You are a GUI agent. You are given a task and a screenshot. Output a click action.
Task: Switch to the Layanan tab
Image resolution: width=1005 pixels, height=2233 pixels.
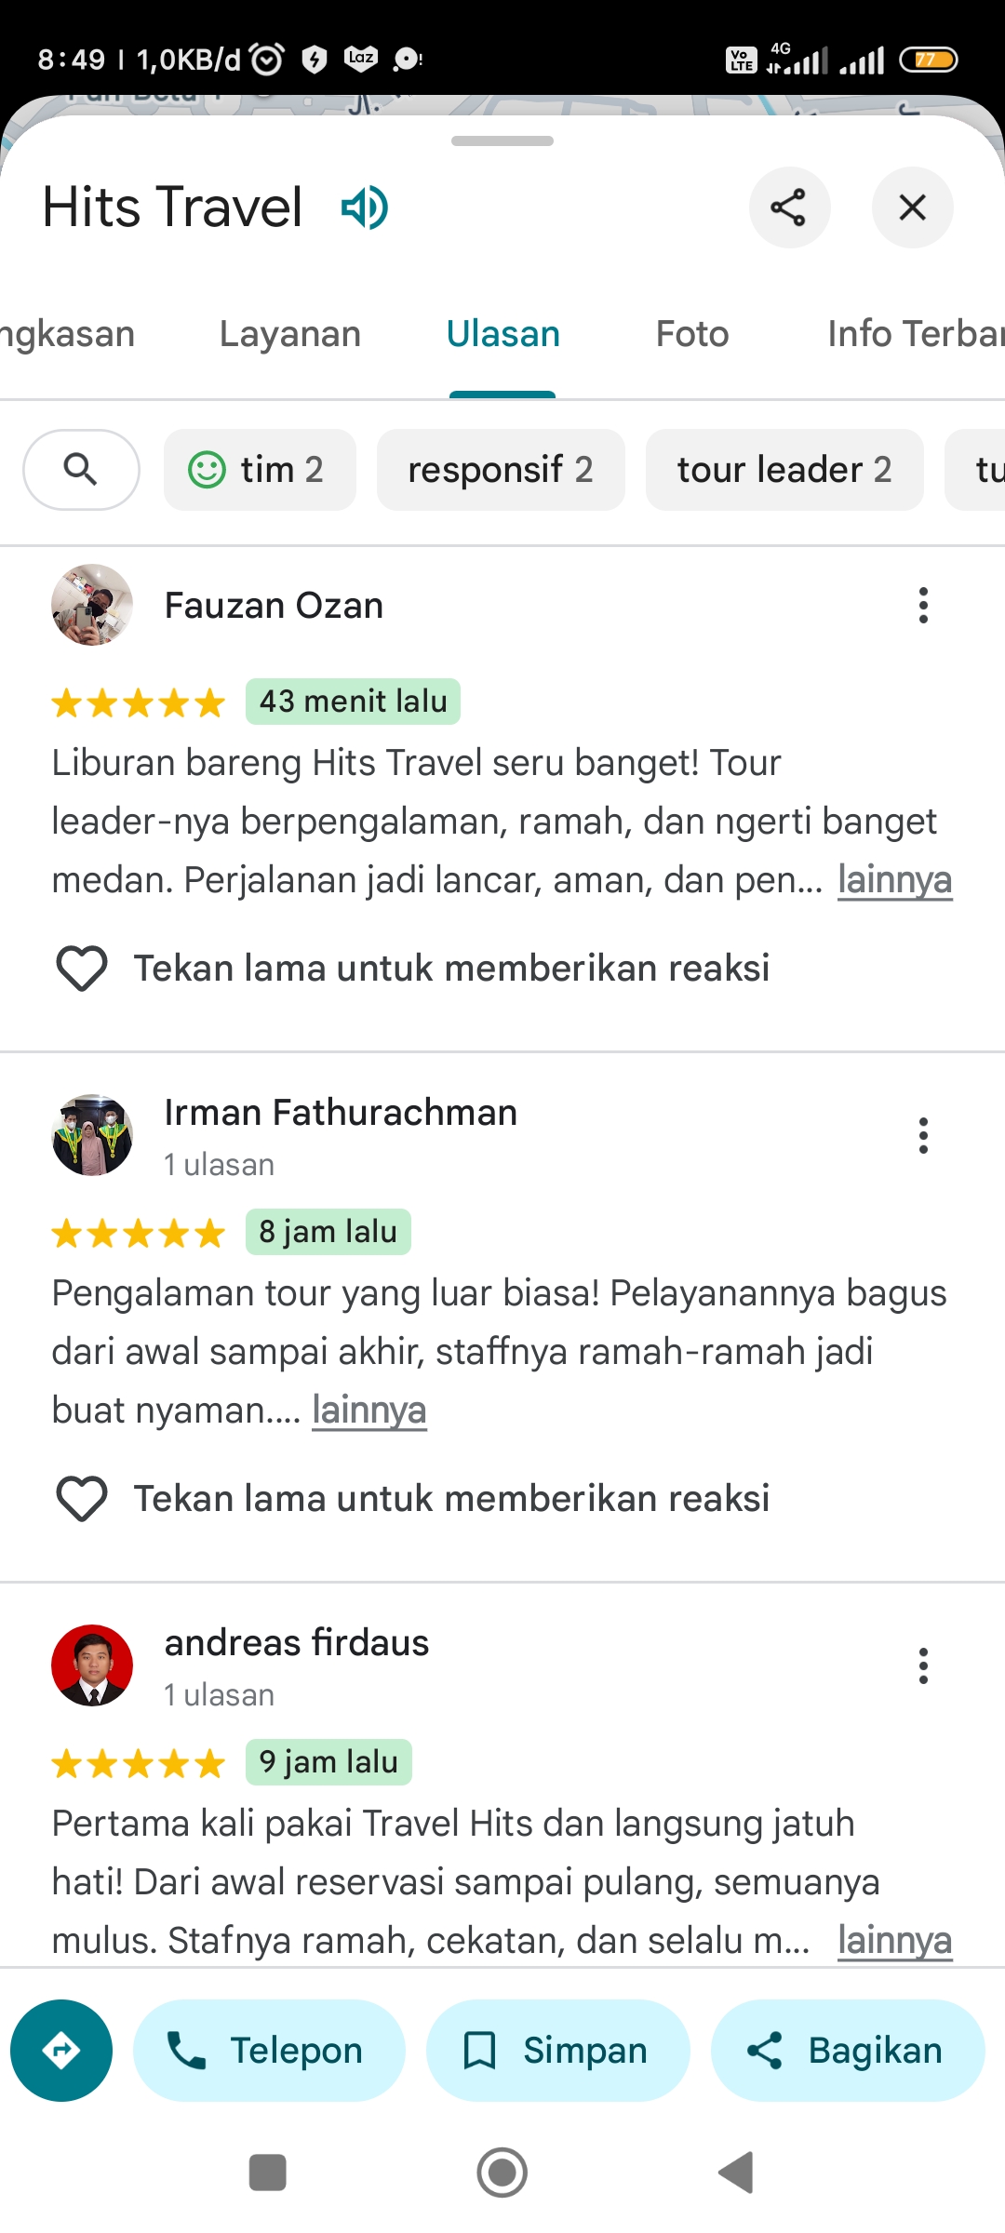(290, 334)
